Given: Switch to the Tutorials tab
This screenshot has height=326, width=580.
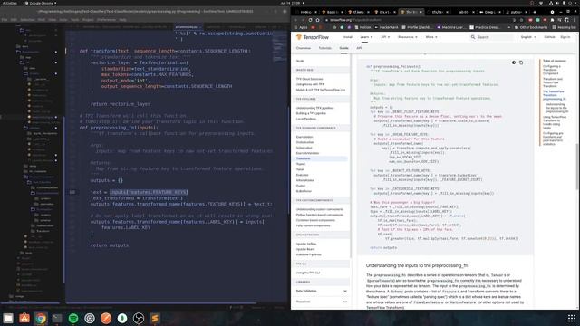Looking at the screenshot, I should coord(325,48).
